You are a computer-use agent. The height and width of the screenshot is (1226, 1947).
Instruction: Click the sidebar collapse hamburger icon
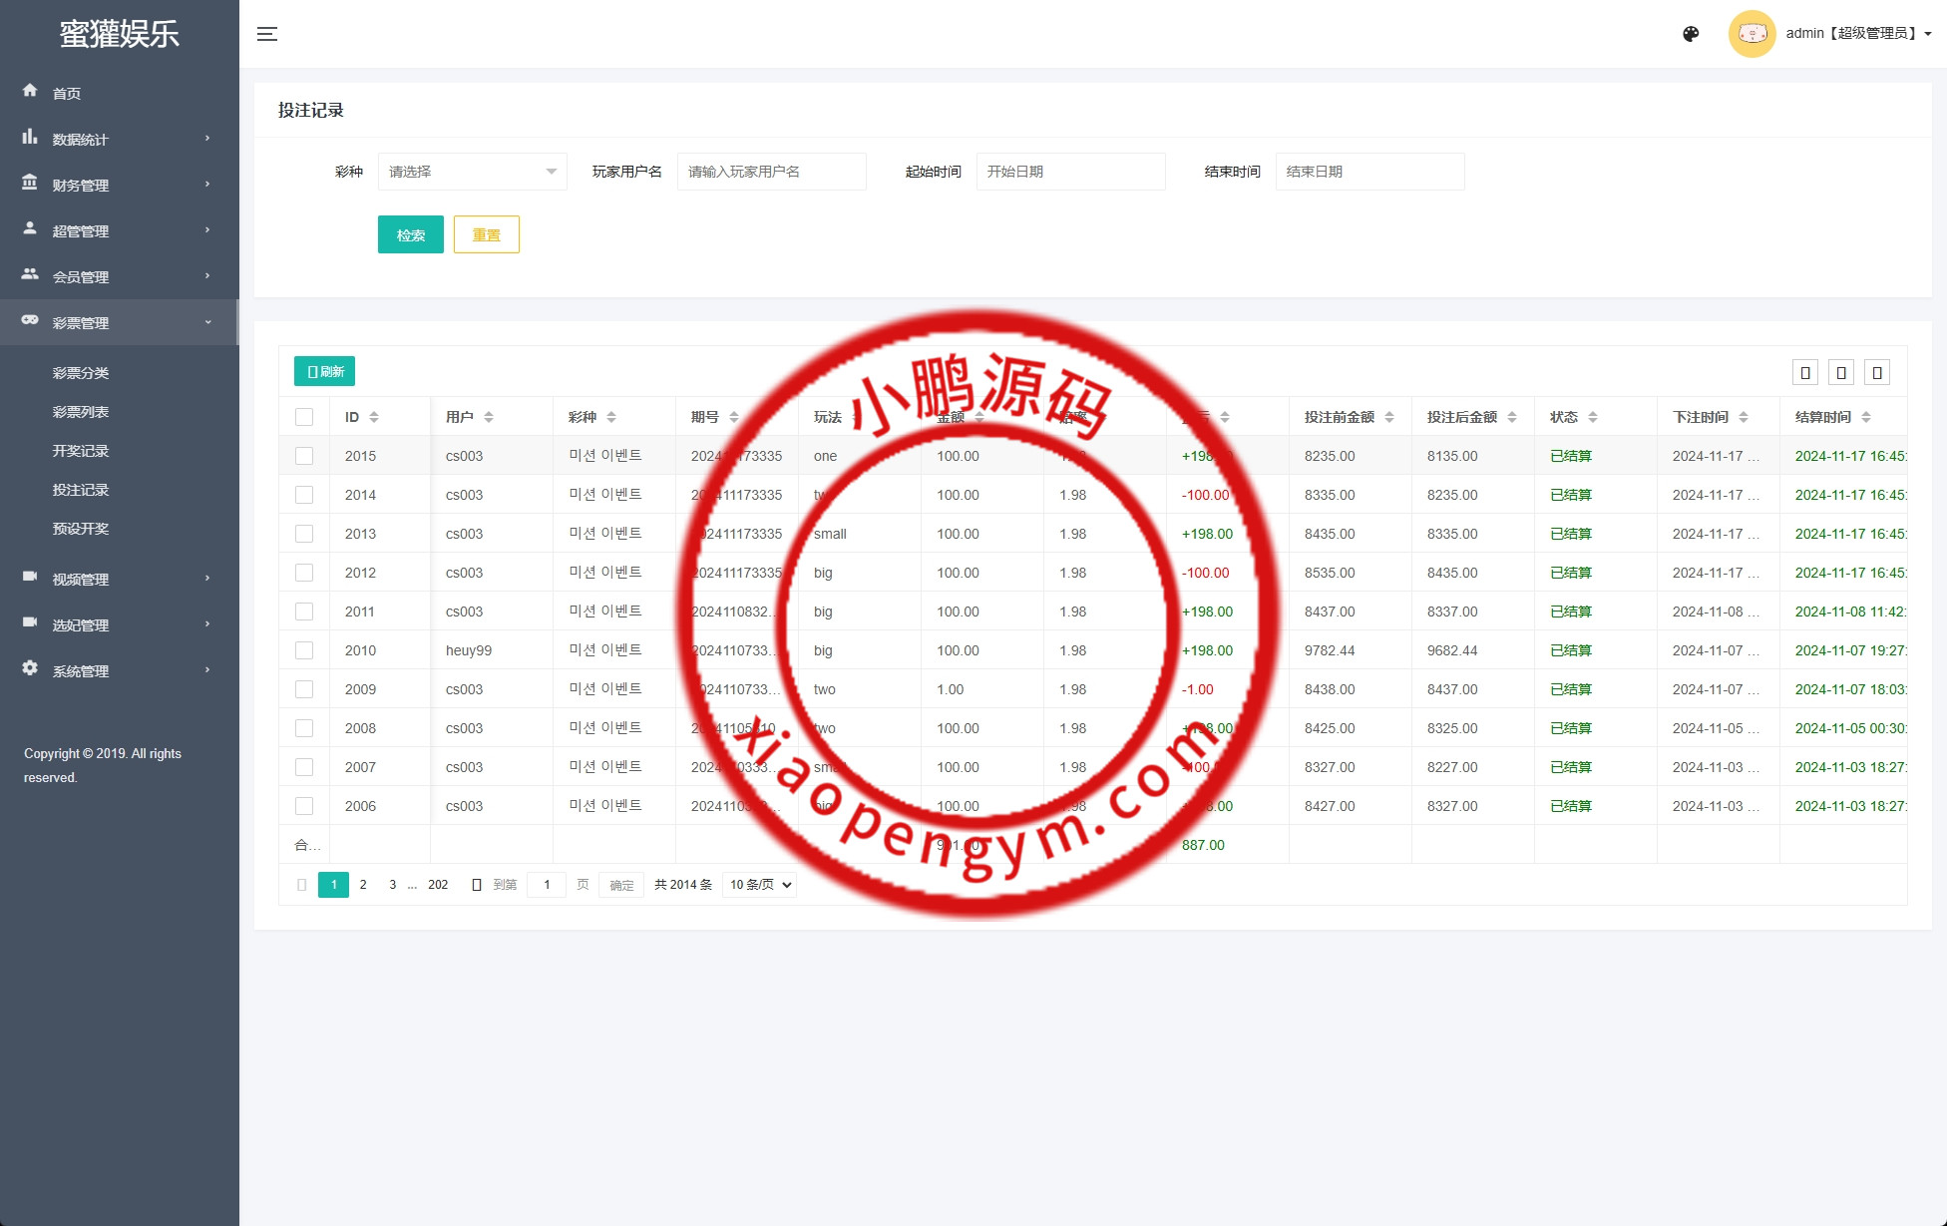point(267,34)
